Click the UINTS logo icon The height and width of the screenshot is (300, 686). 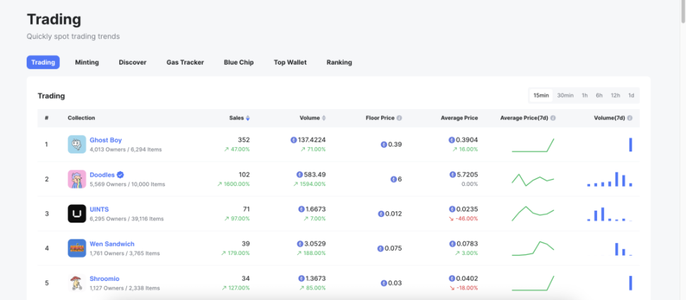76,213
